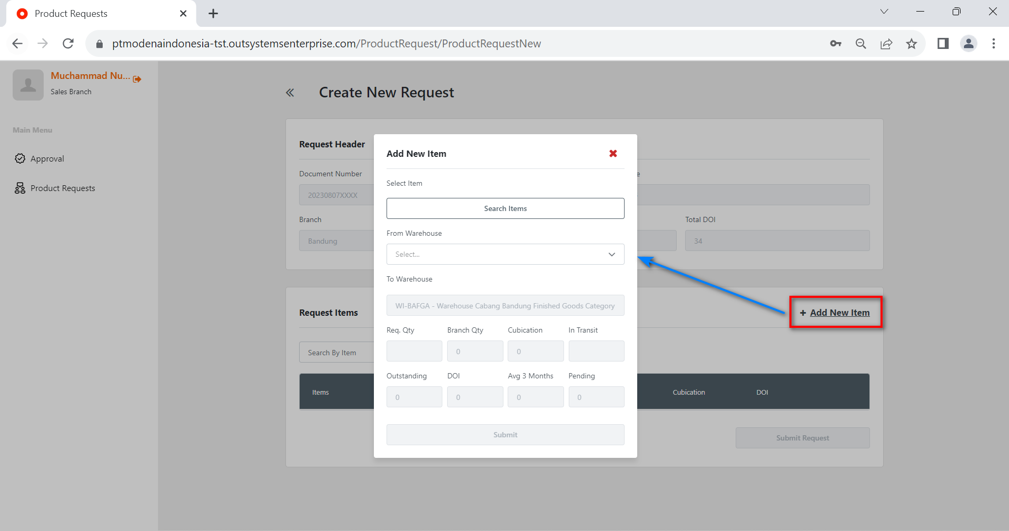Open the browser share icon
Screen dimensions: 1009x531
pos(886,44)
